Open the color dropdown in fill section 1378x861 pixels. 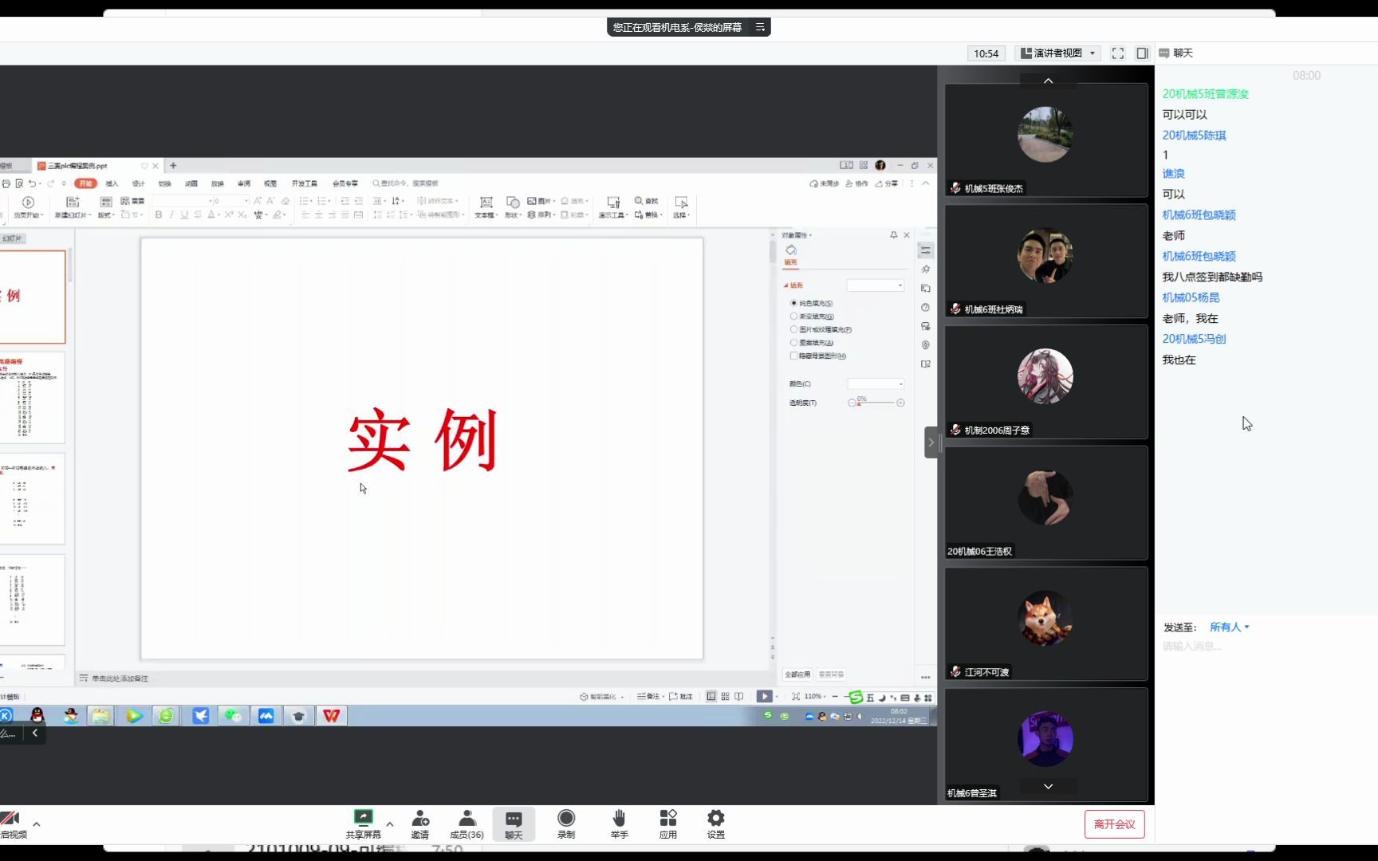point(876,384)
